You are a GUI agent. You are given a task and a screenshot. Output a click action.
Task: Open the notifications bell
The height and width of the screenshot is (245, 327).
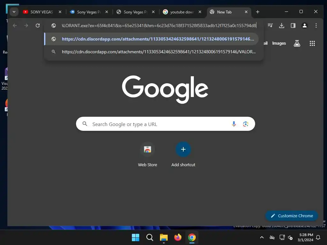click(318, 237)
